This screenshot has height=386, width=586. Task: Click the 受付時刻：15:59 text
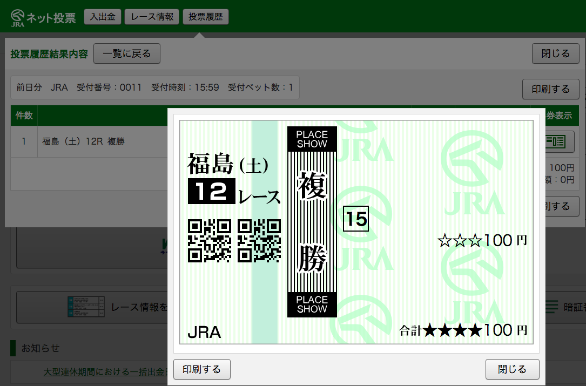[x=185, y=87]
